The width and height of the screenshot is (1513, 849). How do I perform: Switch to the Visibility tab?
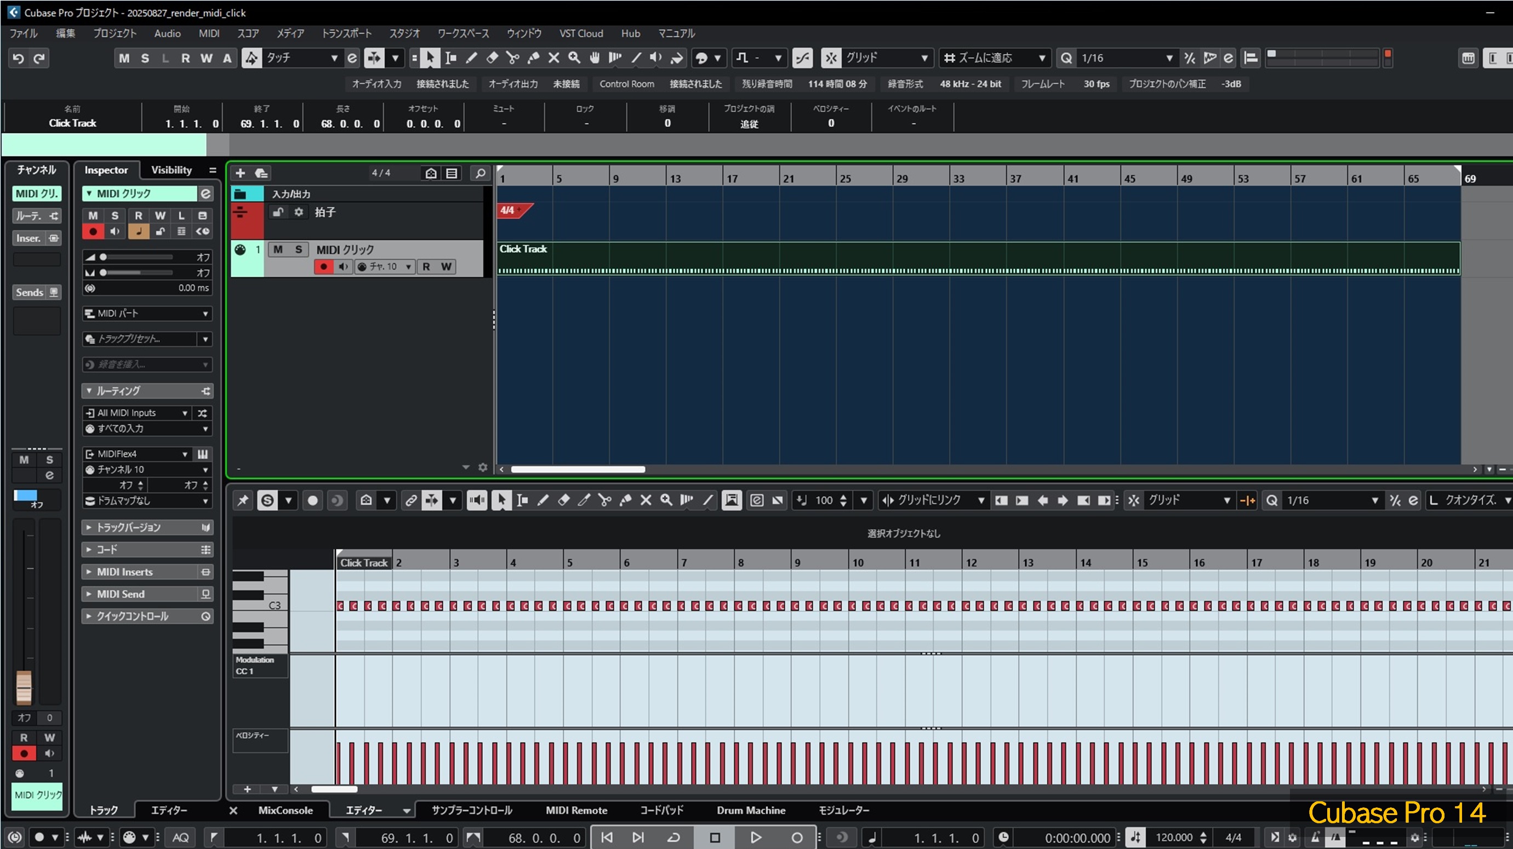pos(172,170)
